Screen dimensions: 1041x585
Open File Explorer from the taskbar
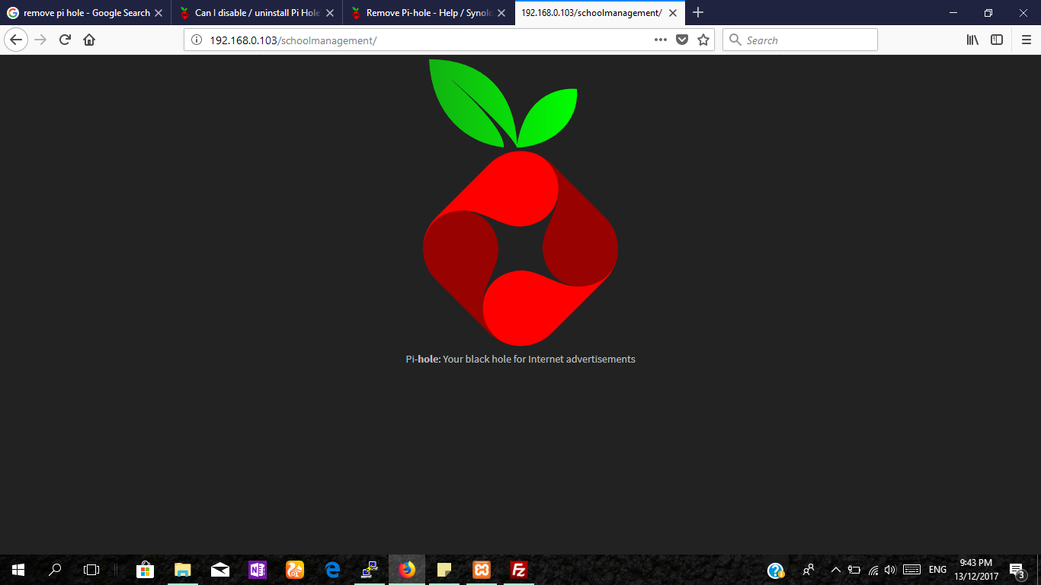point(182,570)
